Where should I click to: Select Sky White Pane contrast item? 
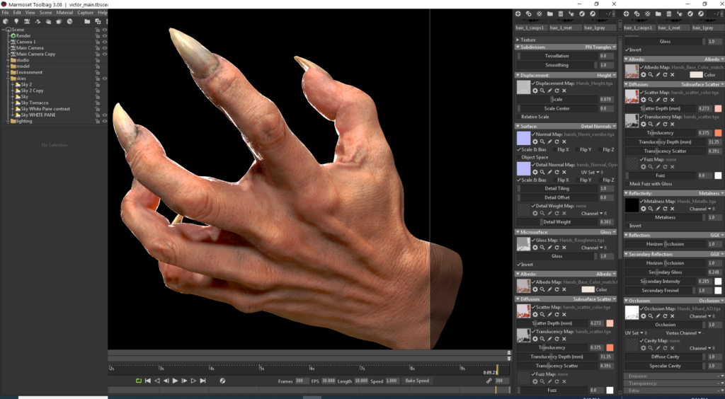(x=45, y=109)
